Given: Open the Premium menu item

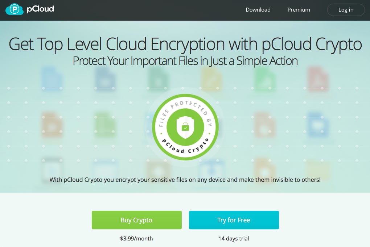Looking at the screenshot, I should click(x=299, y=10).
